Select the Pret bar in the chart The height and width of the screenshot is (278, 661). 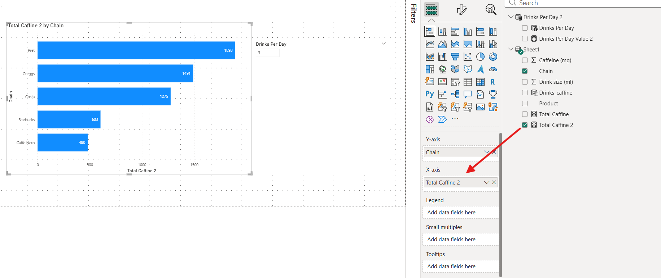136,50
